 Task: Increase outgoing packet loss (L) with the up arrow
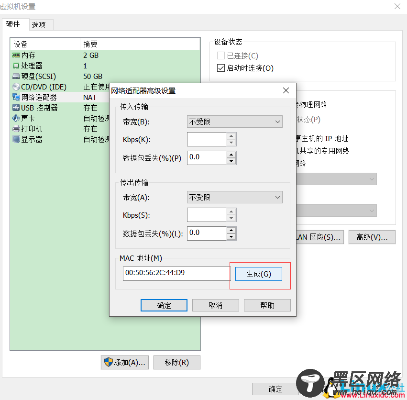pos(231,230)
